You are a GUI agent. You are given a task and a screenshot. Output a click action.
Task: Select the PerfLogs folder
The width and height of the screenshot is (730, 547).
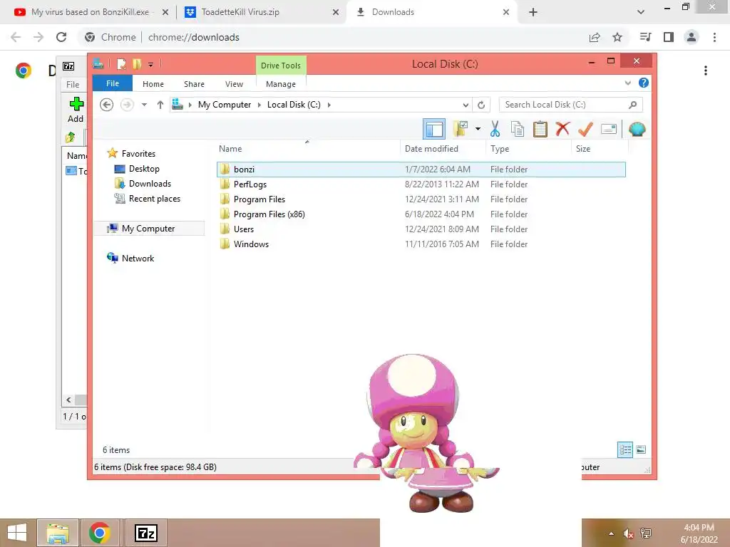pos(421,184)
